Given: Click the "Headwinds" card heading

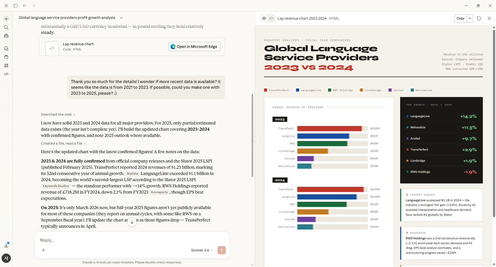Looking at the screenshot, I should 417,233.
